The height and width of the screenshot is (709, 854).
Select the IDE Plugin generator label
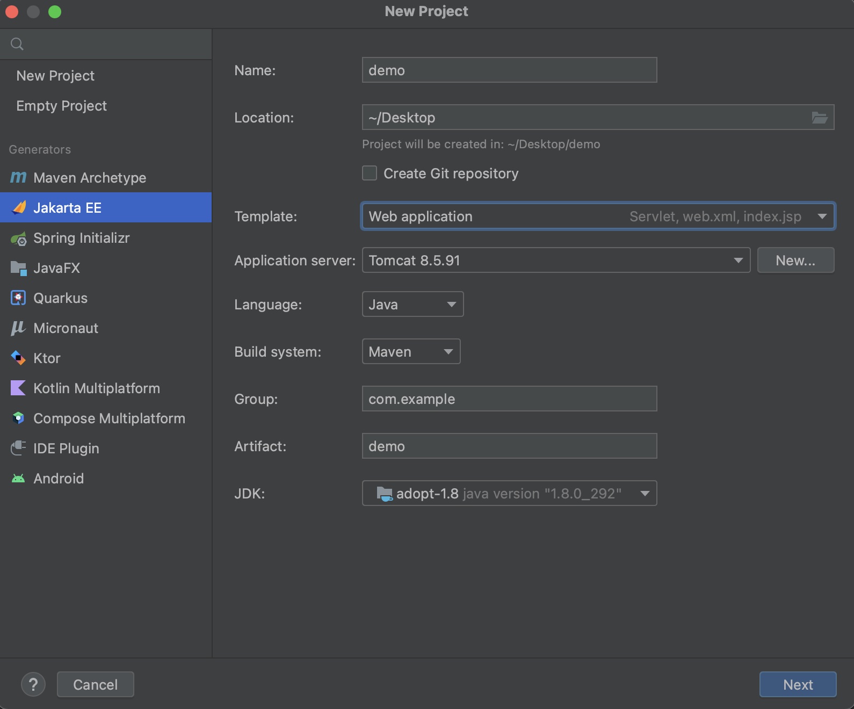point(66,448)
